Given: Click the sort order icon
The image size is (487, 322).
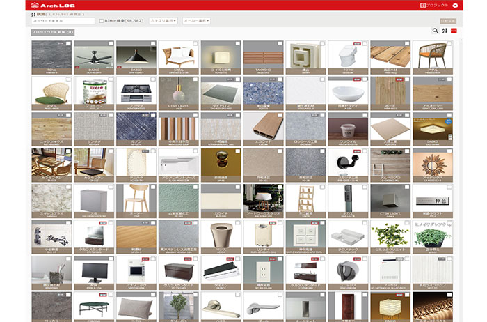Looking at the screenshot, I should (445, 31).
